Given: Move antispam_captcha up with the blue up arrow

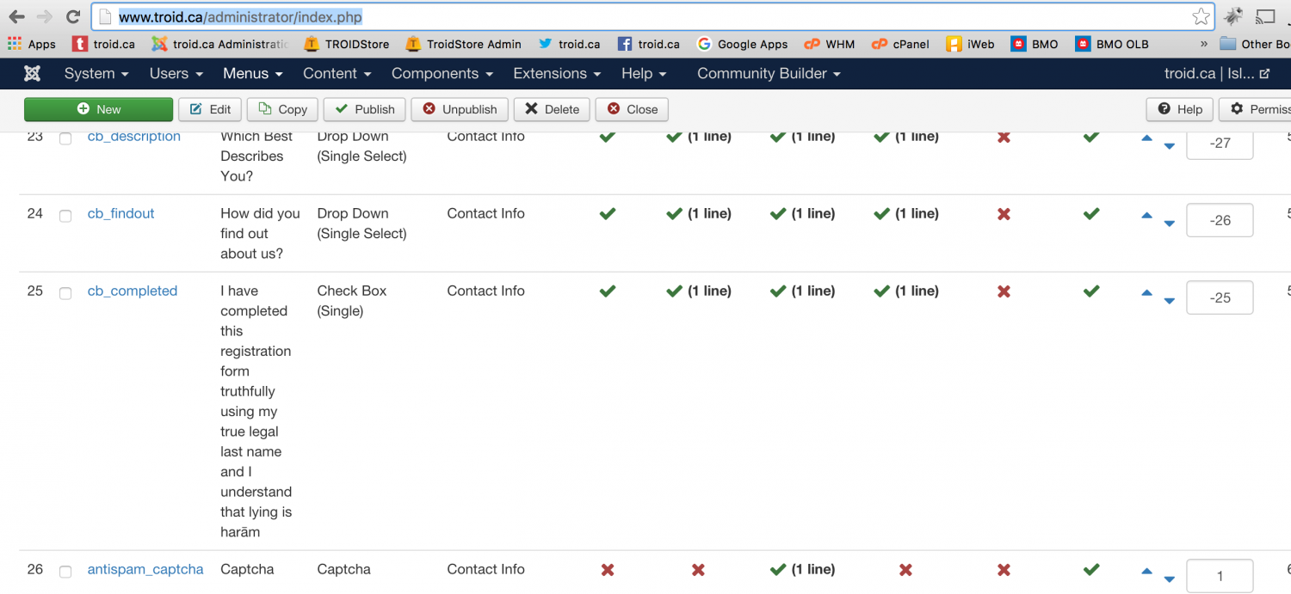Looking at the screenshot, I should click(1146, 571).
